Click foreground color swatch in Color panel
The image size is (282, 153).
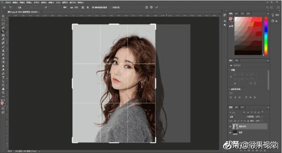230,19
